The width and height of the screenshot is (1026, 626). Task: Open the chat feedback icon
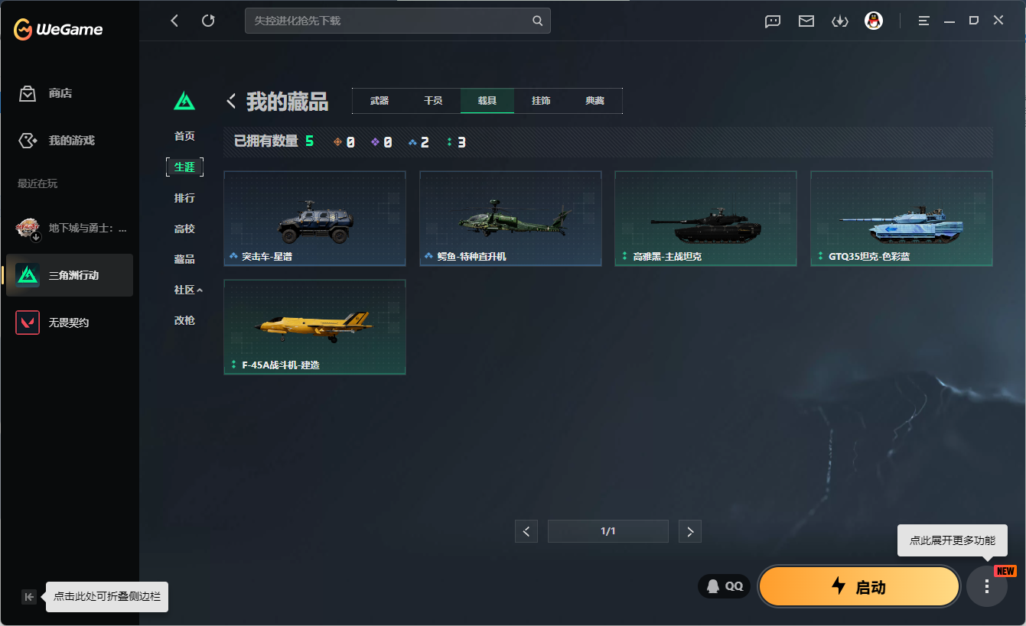[773, 21]
